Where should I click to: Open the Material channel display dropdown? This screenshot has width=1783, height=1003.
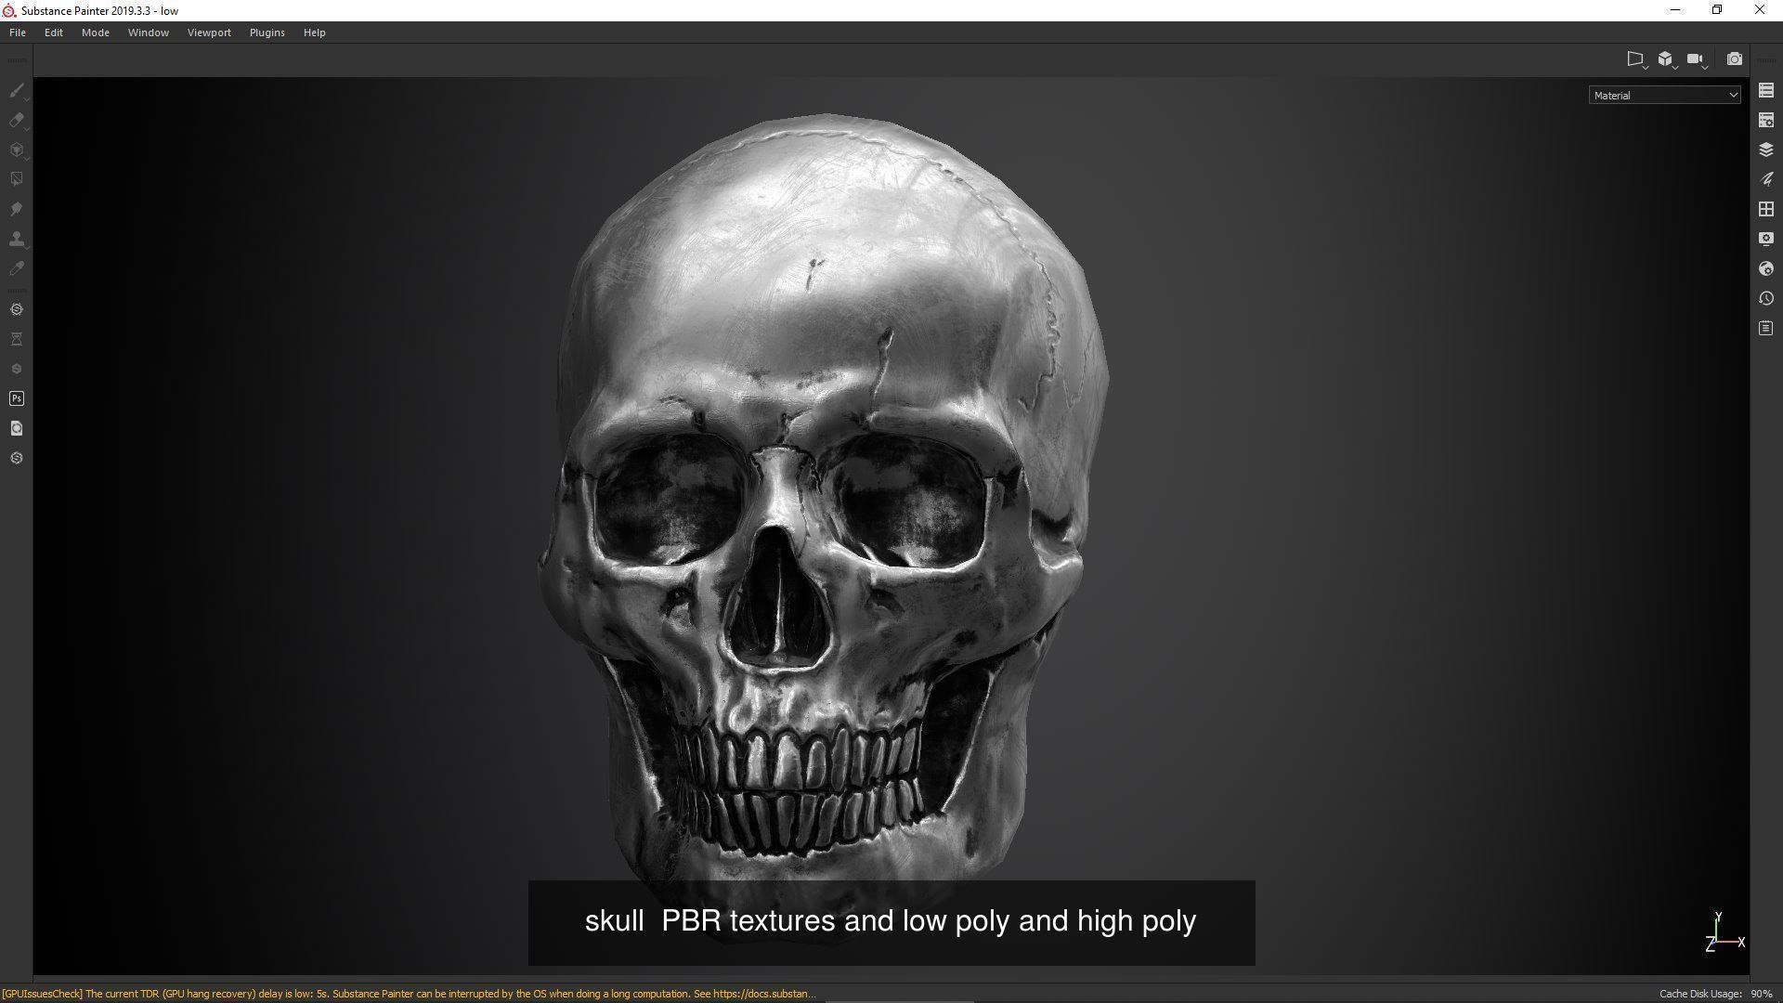1664,96
